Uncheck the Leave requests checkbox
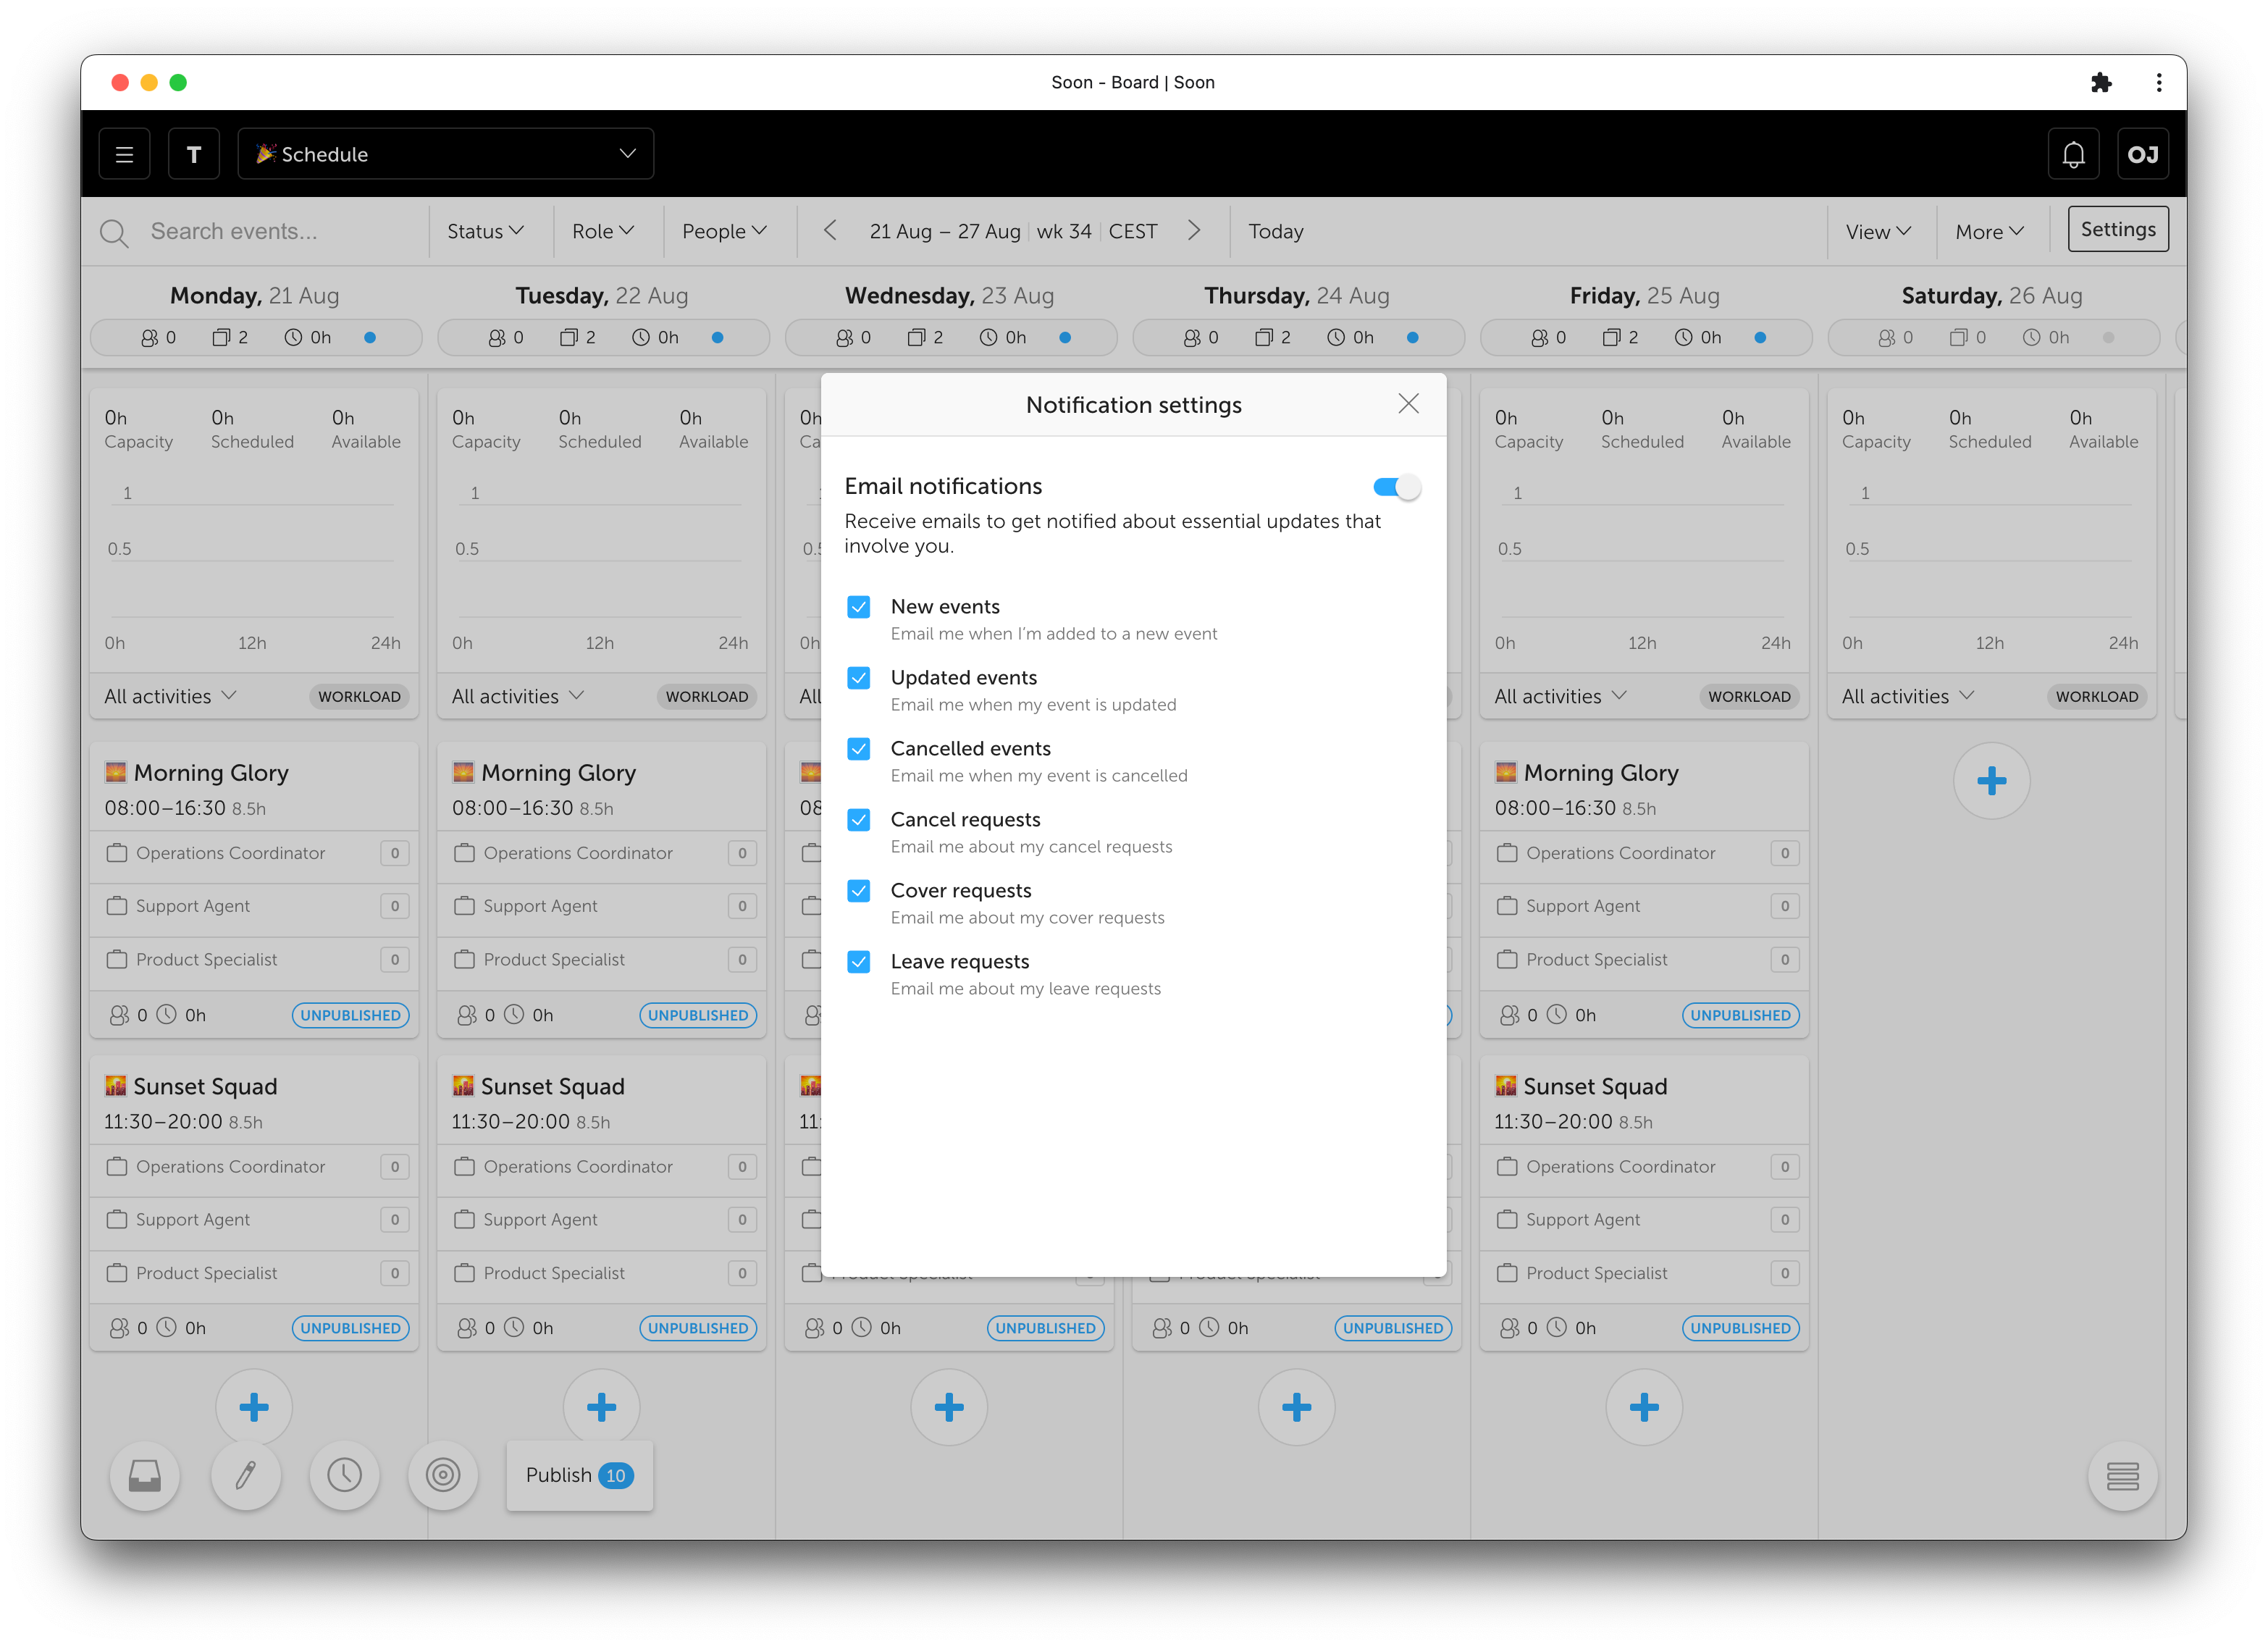 [x=858, y=962]
